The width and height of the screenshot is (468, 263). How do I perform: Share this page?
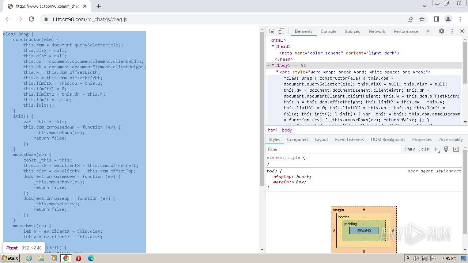[410, 19]
